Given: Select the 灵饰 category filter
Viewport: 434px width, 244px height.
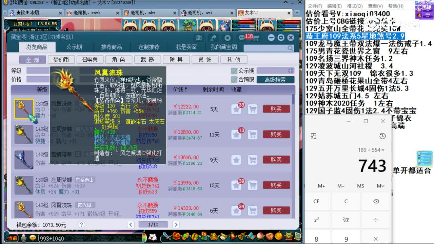Looking at the screenshot, I should [x=205, y=60].
